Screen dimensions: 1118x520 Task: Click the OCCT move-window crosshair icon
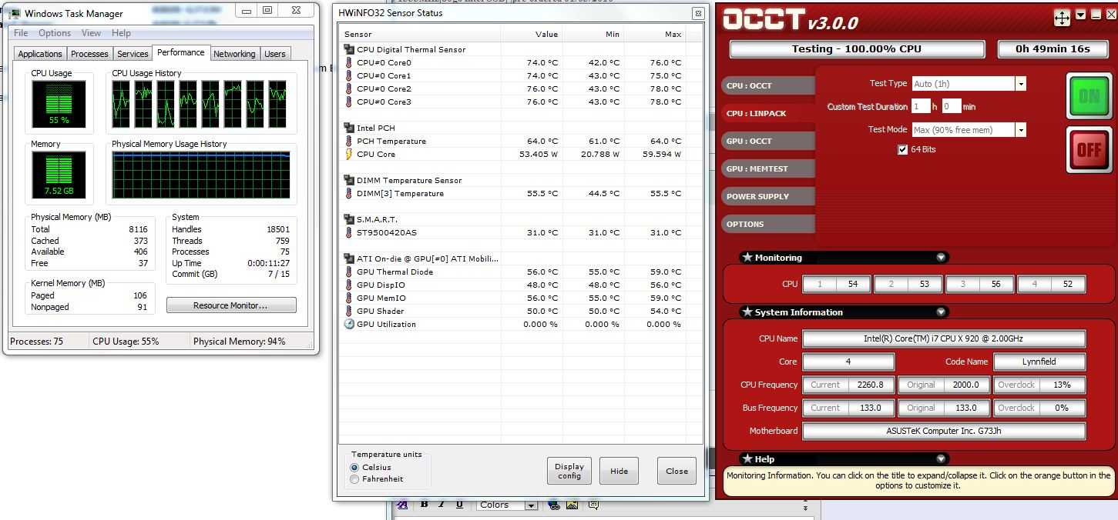tap(1062, 18)
